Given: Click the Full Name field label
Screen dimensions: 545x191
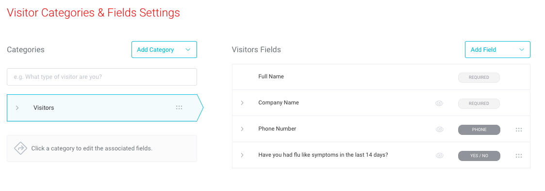Looking at the screenshot, I should coord(271,76).
